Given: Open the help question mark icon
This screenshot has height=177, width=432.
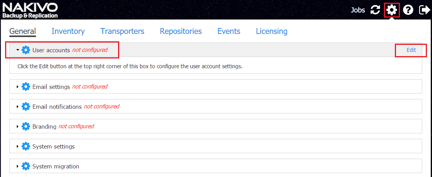Looking at the screenshot, I should point(408,10).
